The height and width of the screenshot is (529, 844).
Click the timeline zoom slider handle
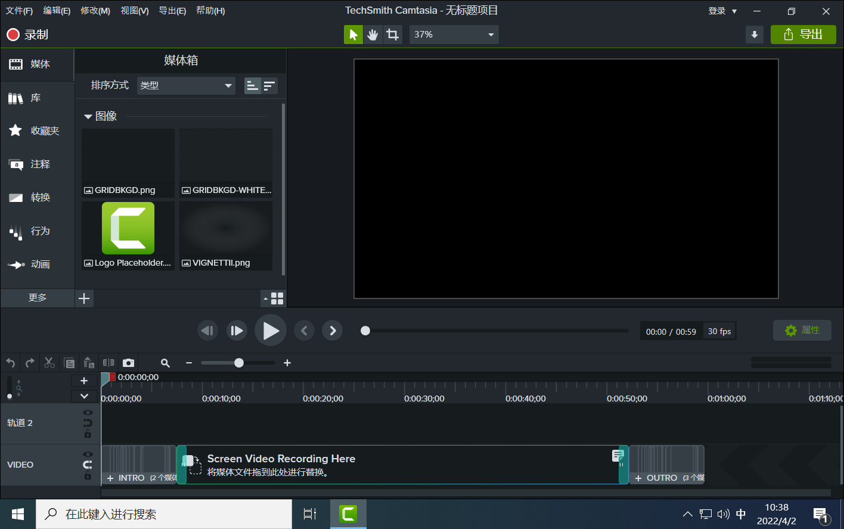pyautogui.click(x=239, y=363)
